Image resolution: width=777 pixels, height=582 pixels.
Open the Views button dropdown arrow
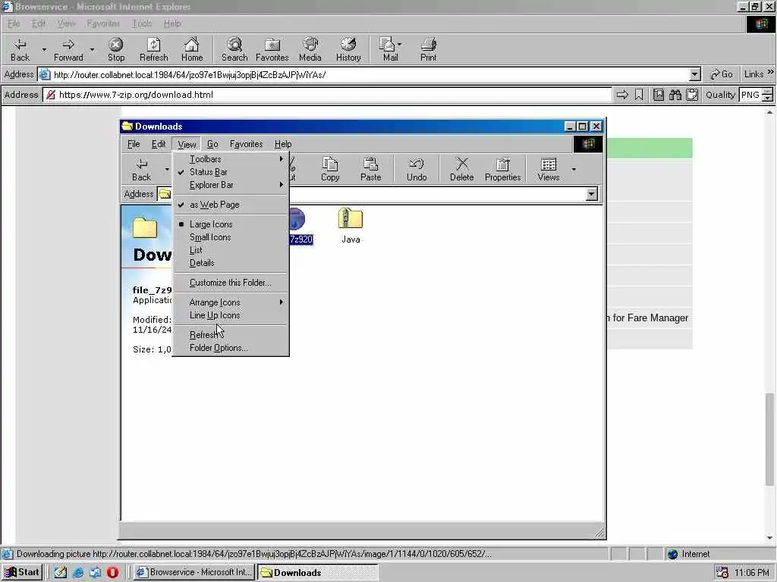pos(574,169)
